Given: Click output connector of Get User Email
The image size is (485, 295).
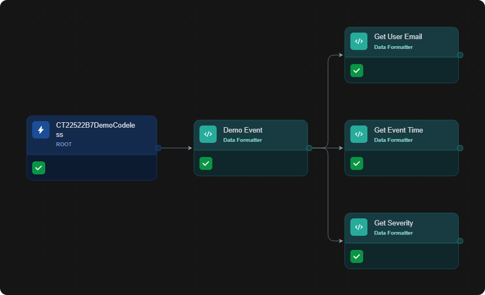Looking at the screenshot, I should tap(460, 55).
